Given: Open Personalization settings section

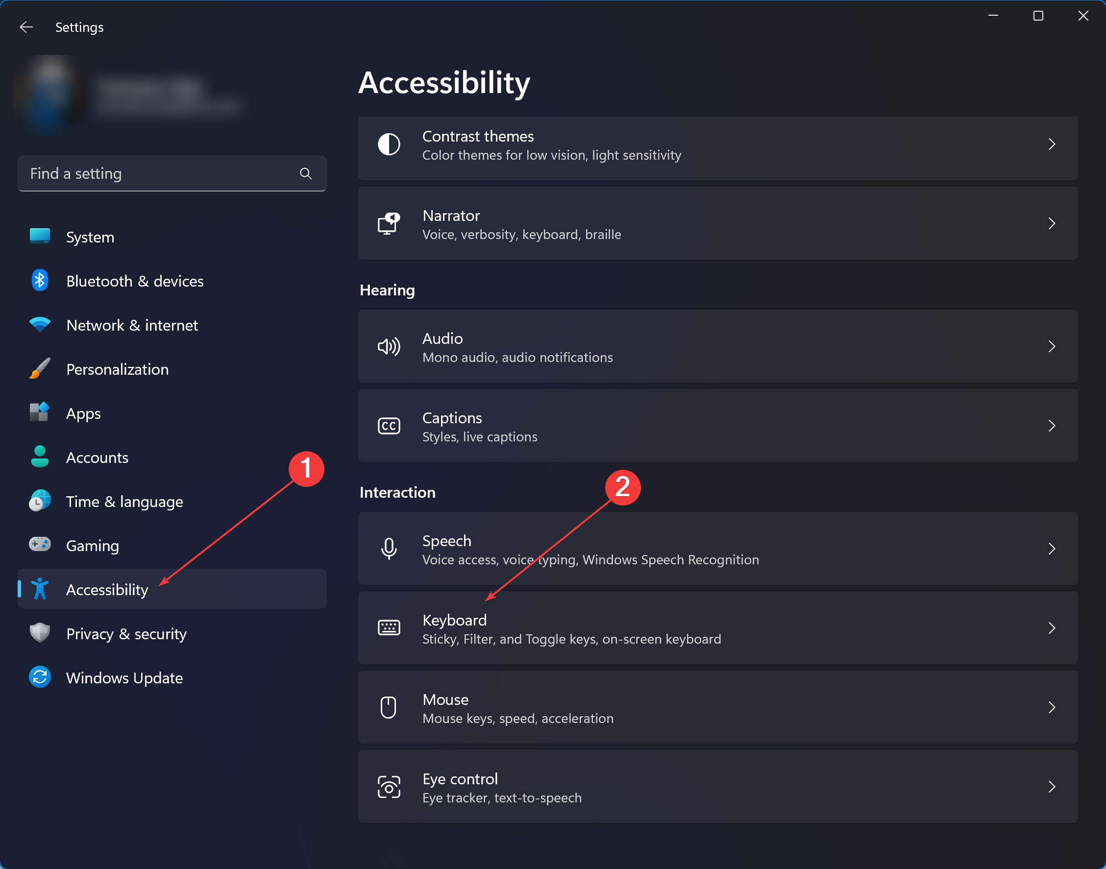Looking at the screenshot, I should [x=118, y=369].
